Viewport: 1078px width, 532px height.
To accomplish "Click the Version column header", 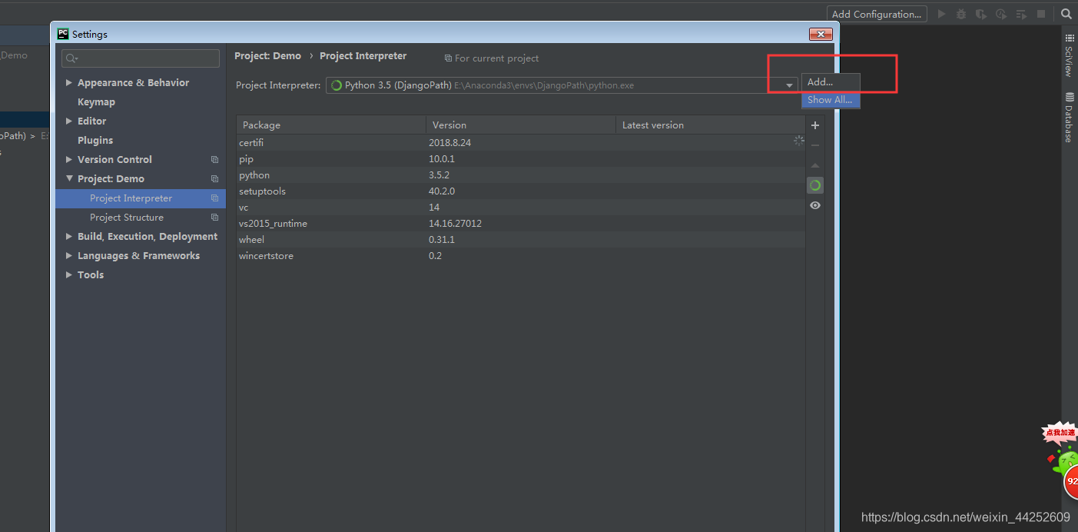I will [521, 125].
